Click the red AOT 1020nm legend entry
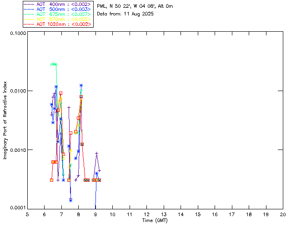The height and width of the screenshot is (232, 291). point(58,24)
